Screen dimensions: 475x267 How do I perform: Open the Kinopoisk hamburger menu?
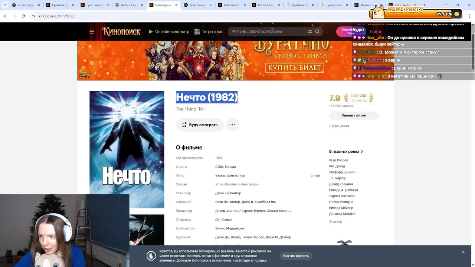[92, 32]
